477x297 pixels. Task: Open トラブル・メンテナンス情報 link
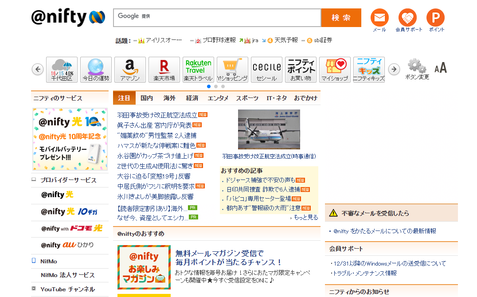coord(365,273)
